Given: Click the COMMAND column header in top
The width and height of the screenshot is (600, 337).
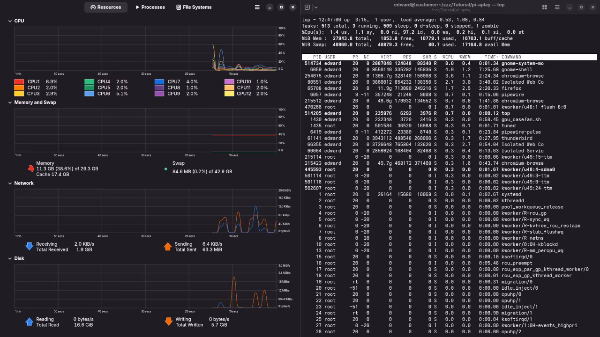Looking at the screenshot, I should pyautogui.click(x=511, y=57).
